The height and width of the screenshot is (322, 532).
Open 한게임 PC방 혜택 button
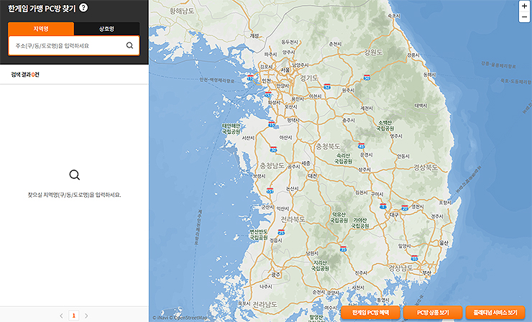click(370, 313)
